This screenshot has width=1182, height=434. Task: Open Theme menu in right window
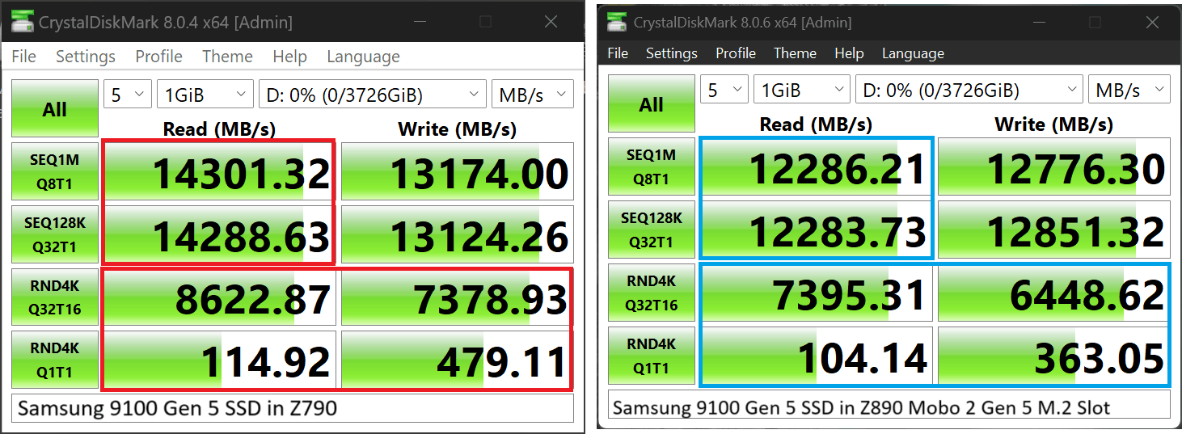795,53
